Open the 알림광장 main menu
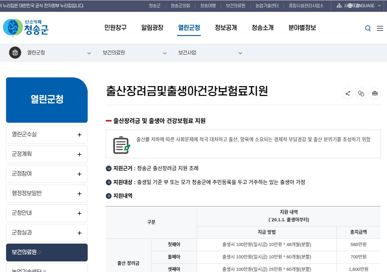This screenshot has height=272, width=387. point(152,28)
